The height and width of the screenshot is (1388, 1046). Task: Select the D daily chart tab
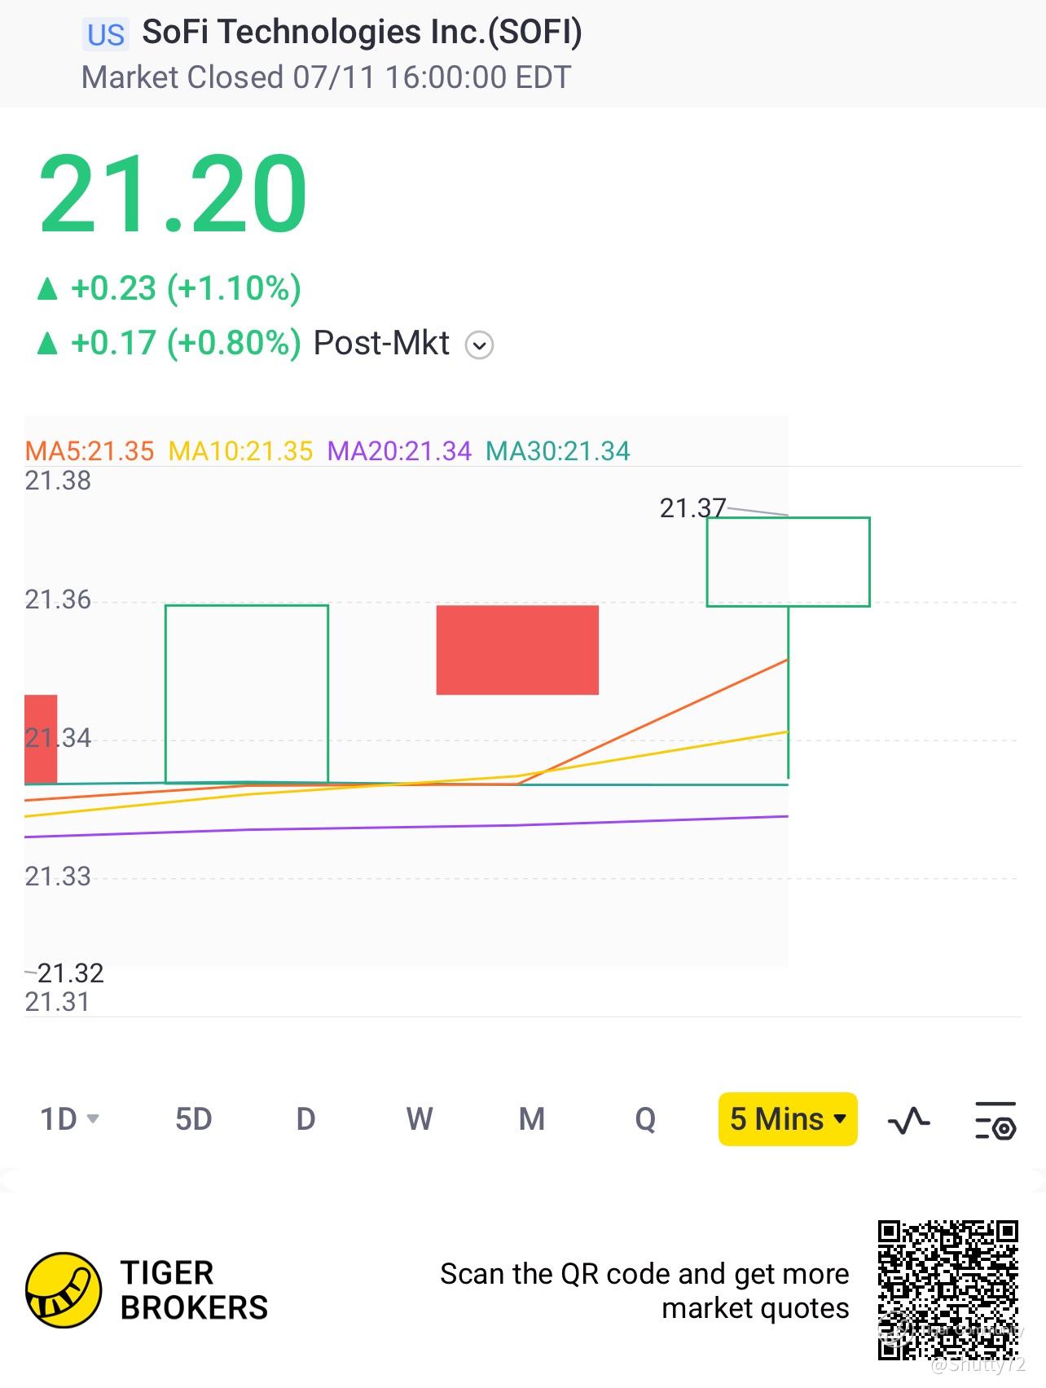coord(305,1119)
